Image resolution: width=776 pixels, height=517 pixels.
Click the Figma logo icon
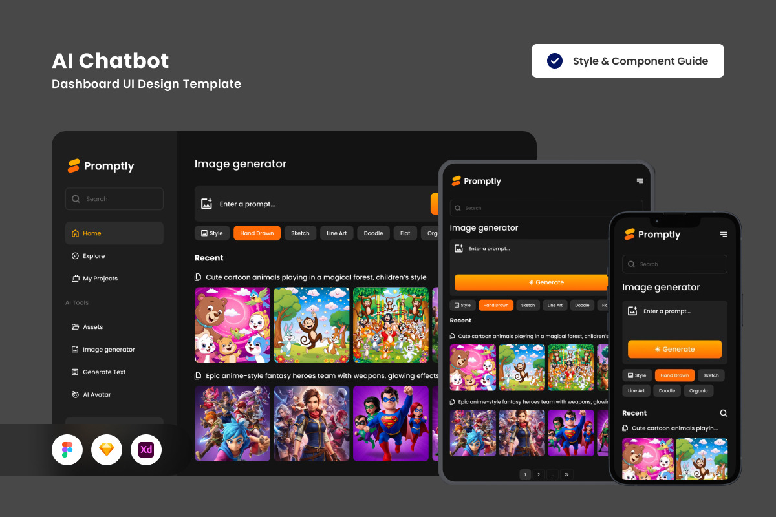(x=67, y=450)
